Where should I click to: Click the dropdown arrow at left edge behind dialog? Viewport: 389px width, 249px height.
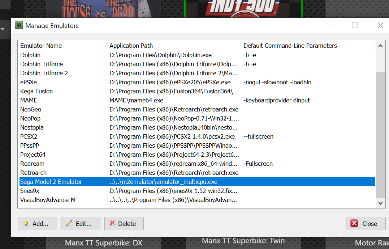tap(3, 29)
